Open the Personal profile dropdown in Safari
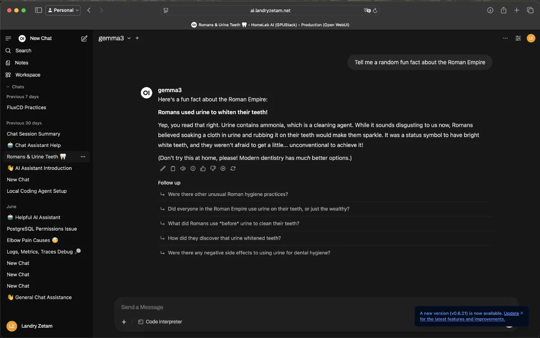Viewport: 540px width, 338px height. pos(63,10)
